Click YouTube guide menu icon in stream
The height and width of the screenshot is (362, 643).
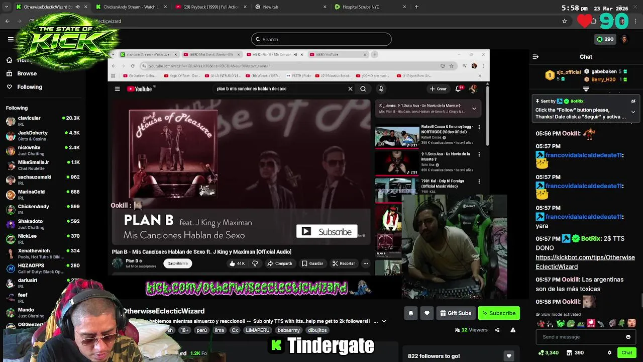coord(117,89)
